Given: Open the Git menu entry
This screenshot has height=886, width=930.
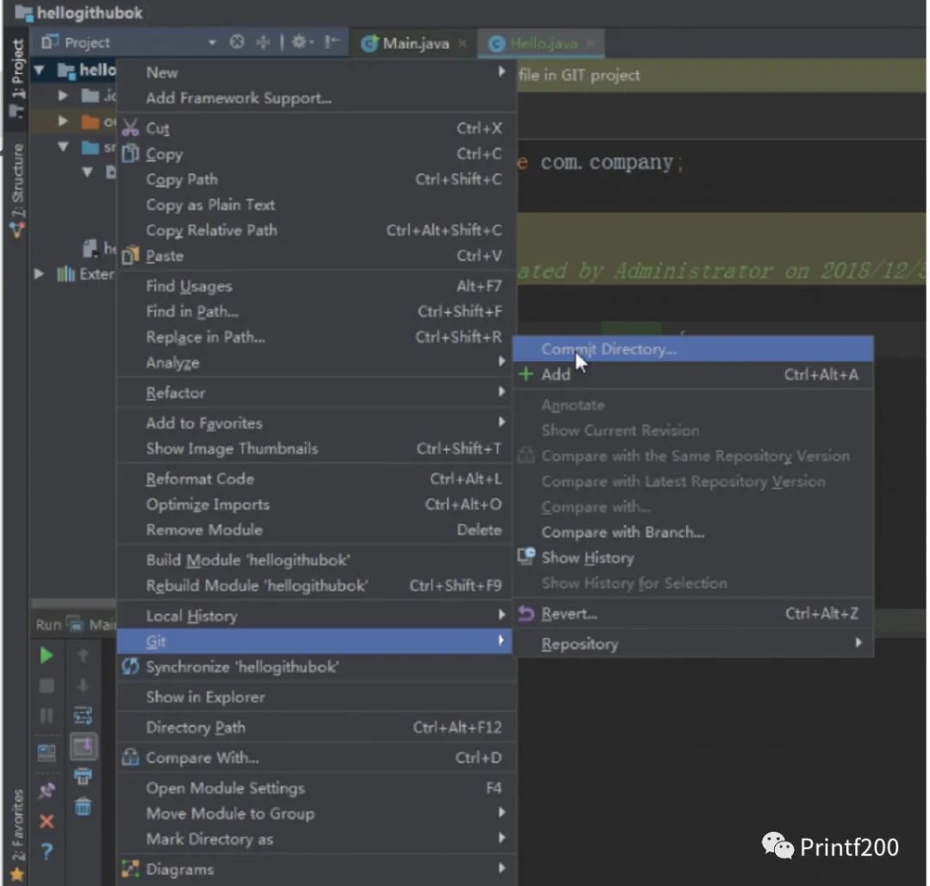Looking at the screenshot, I should [x=314, y=641].
